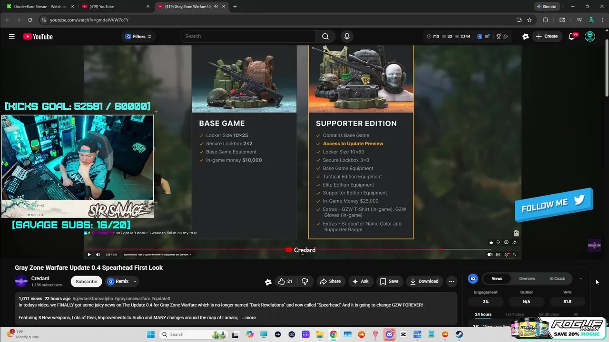This screenshot has width=609, height=342.
Task: Expand the description with ...more
Action: point(249,317)
